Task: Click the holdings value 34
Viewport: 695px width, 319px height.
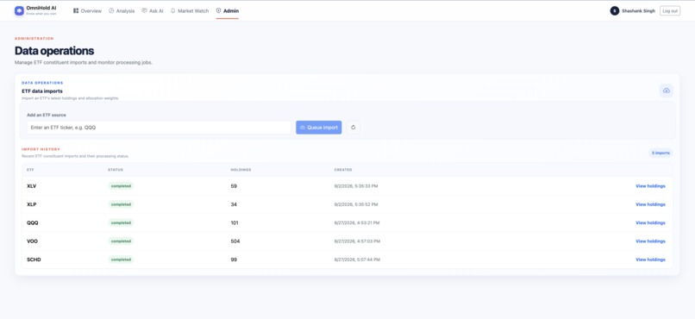Action: click(234, 204)
